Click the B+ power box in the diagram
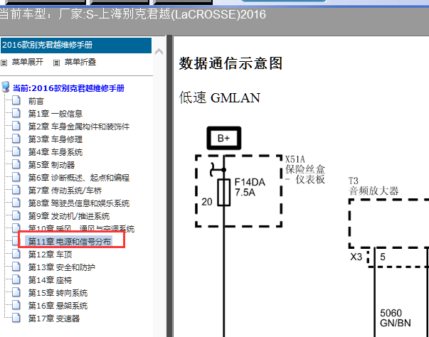The image size is (429, 337). point(224,138)
